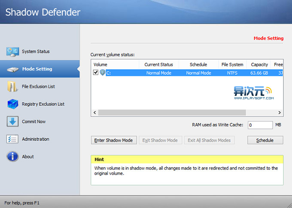This screenshot has width=292, height=208.
Task: Open Registry Exclusion List page
Action: (43, 104)
